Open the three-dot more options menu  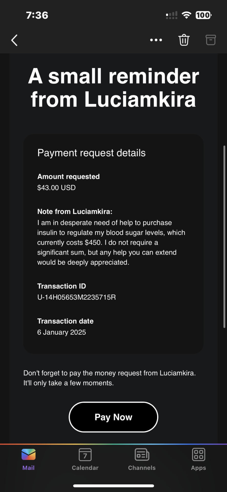pos(156,40)
